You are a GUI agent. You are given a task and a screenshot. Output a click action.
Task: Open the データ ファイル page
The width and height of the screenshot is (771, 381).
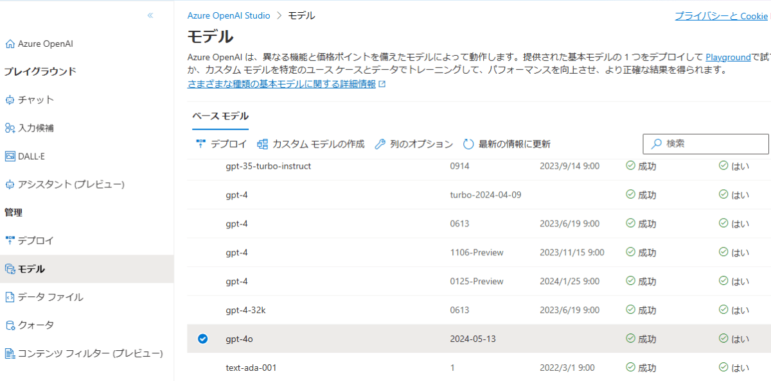coord(50,297)
